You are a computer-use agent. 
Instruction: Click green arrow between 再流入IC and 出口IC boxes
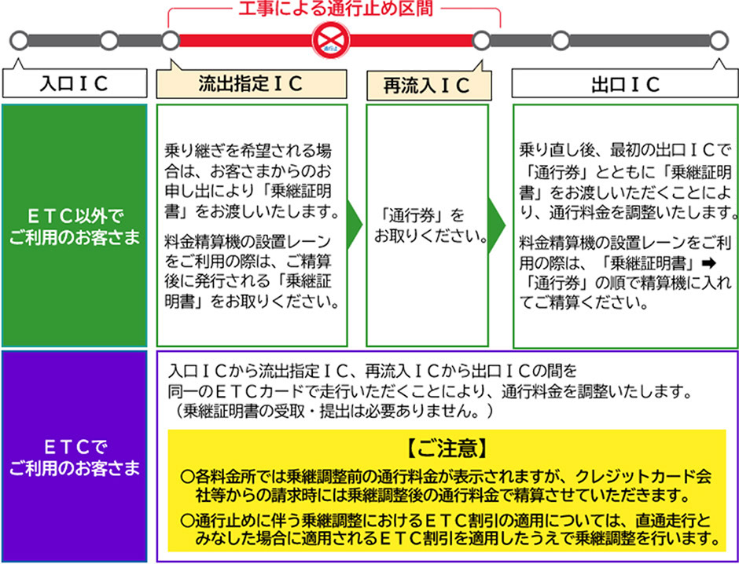tap(498, 225)
